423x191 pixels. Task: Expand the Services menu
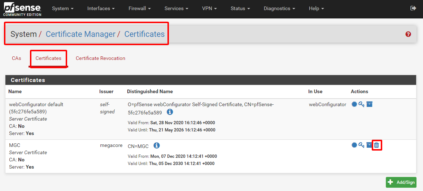click(176, 9)
